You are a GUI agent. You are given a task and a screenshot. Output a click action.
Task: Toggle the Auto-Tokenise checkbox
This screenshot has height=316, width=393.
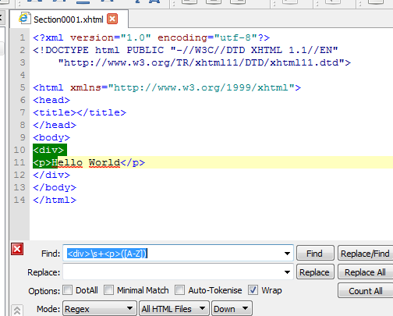[180, 290]
